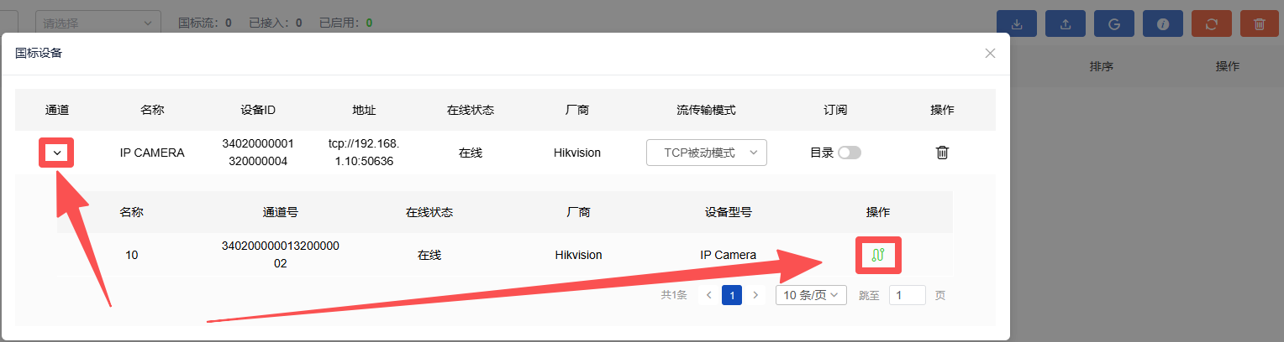Go to page 1 in the pagination

coord(732,295)
